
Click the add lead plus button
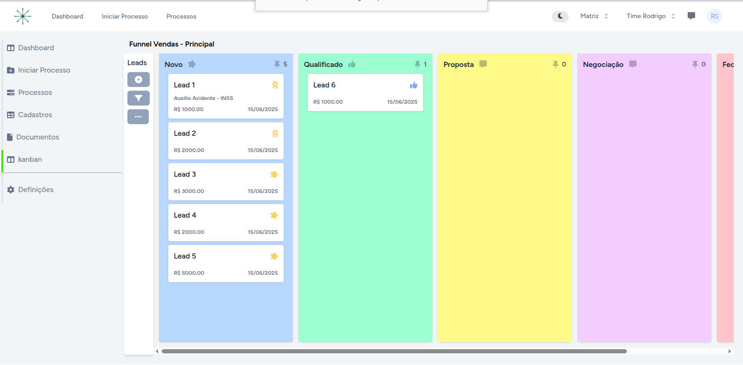point(139,80)
